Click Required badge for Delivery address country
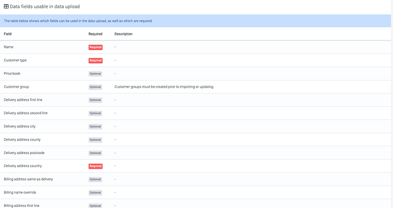 [96, 167]
